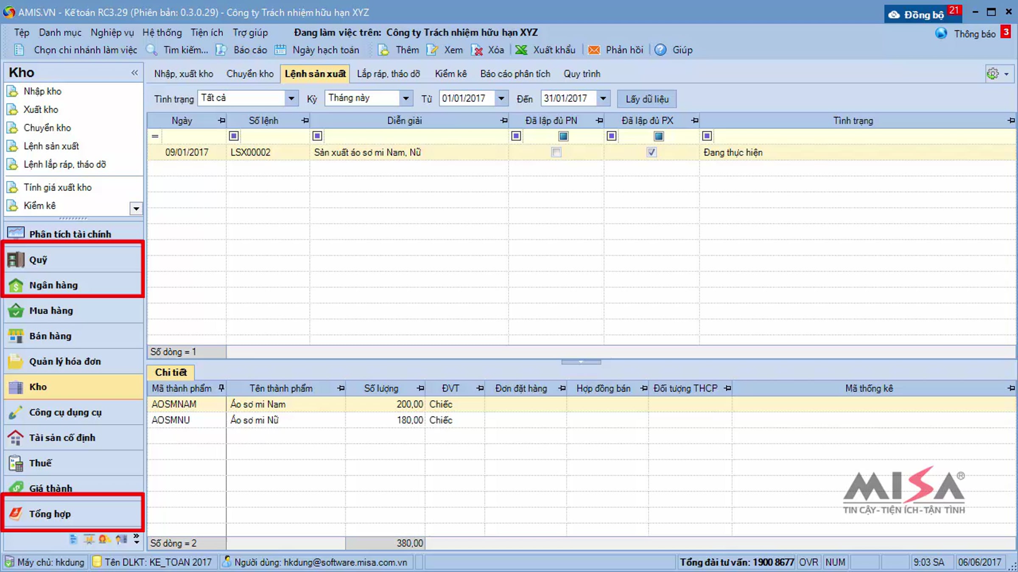Collapse the Kho sidebar panel
Viewport: 1018px width, 572px height.
tap(134, 72)
